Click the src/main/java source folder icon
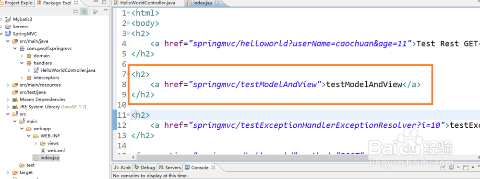Screen dimensions: 480x179 tap(15, 41)
